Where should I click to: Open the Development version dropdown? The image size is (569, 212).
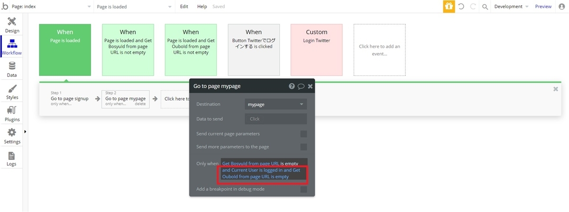click(511, 7)
